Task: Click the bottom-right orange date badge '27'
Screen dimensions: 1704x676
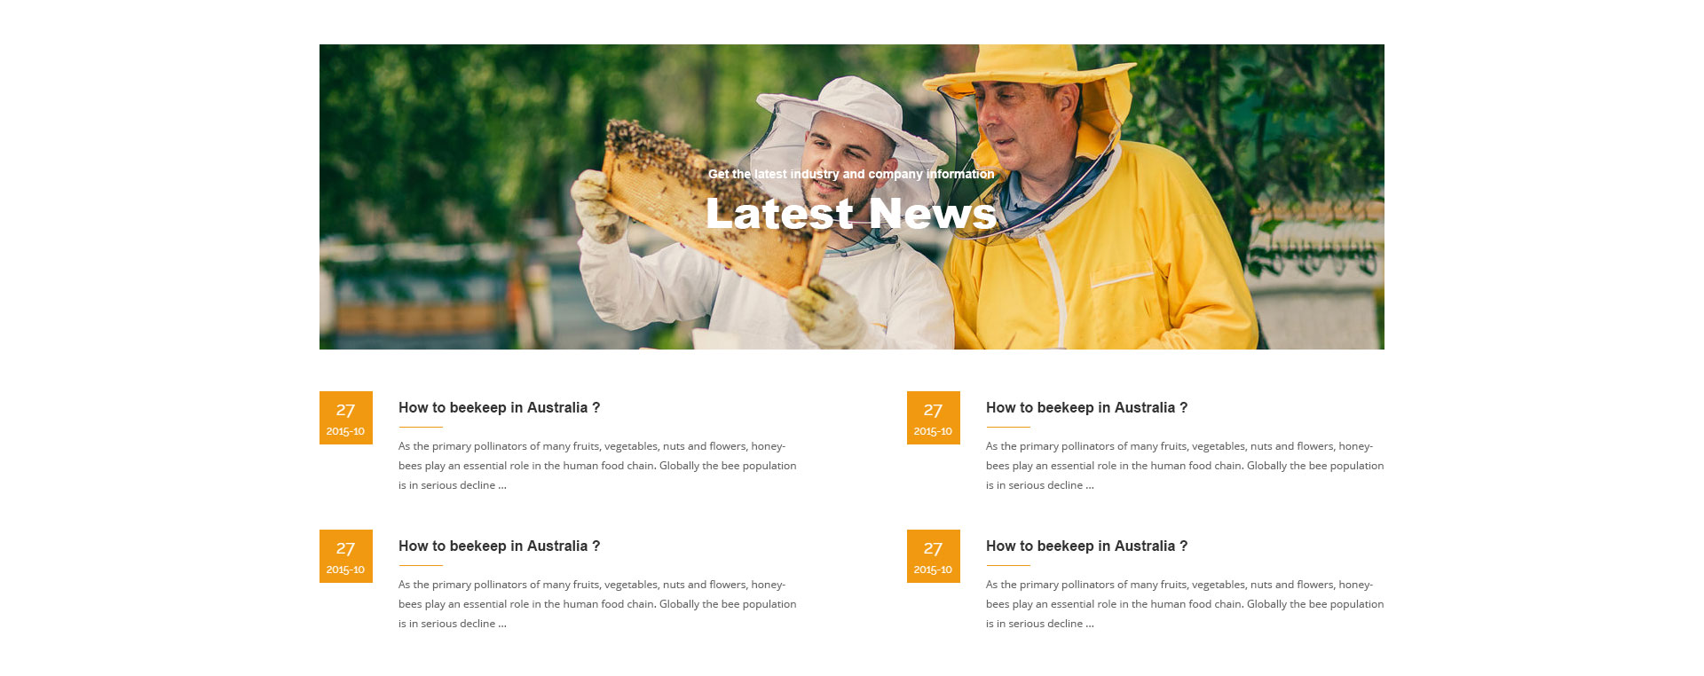Action: 934,556
